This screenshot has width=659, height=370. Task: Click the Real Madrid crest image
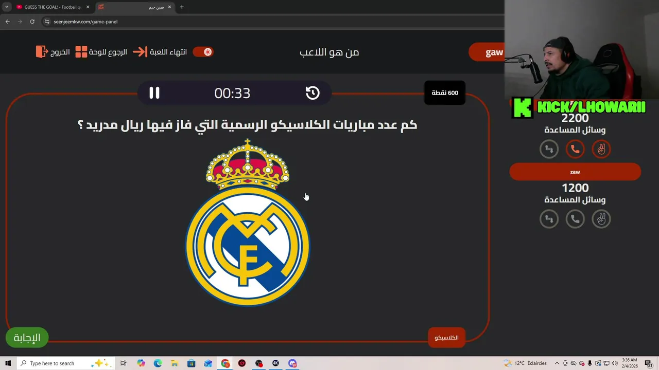click(248, 223)
